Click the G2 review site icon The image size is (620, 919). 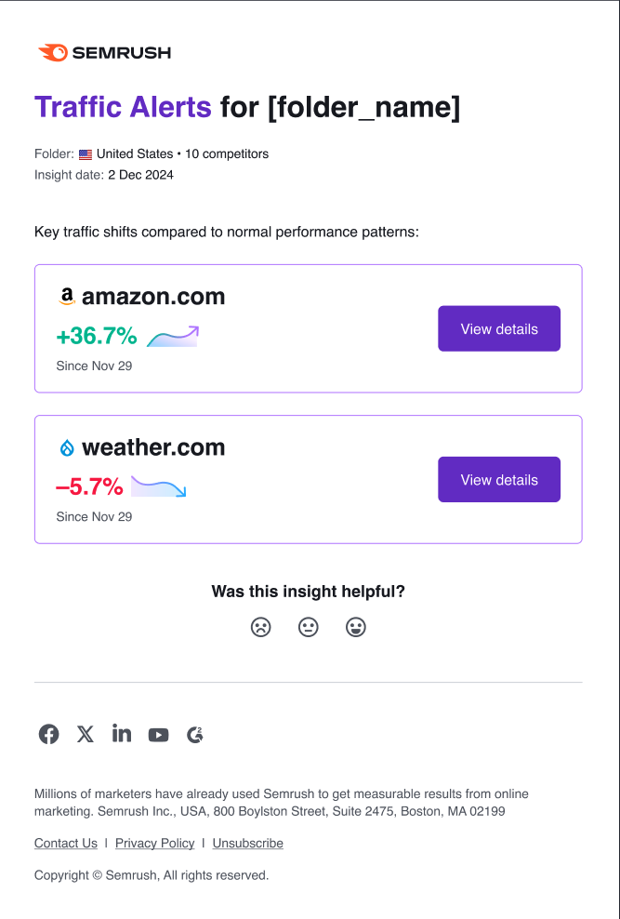pyautogui.click(x=194, y=734)
